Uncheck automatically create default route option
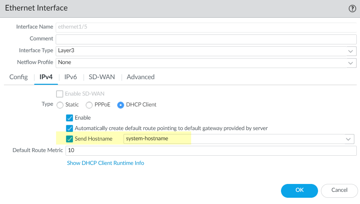 [x=70, y=128]
